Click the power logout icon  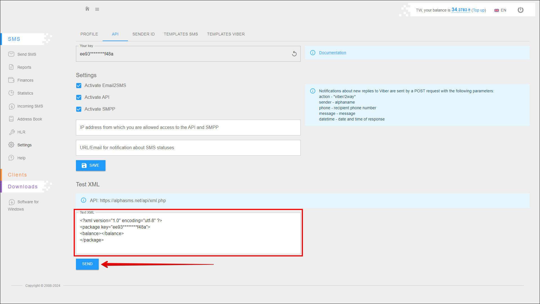(x=520, y=10)
